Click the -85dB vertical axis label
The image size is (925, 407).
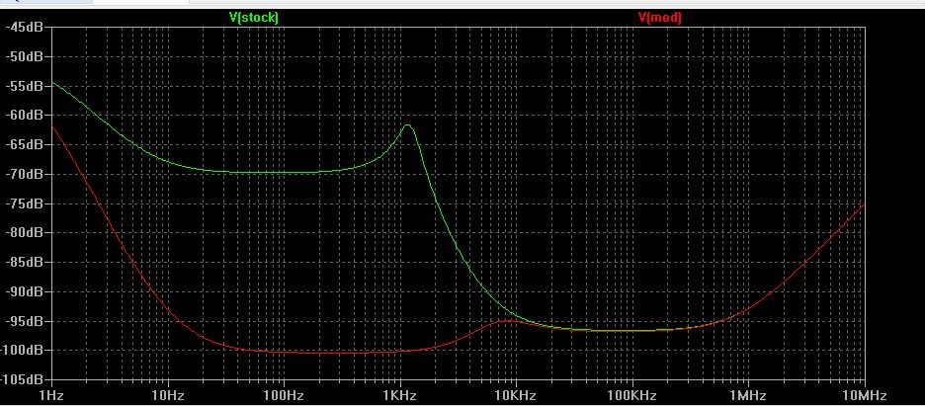pyautogui.click(x=25, y=263)
